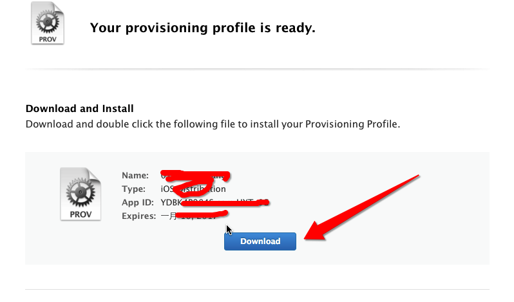Screen dimensions: 514x302
Task: Click the PROV label on the top file icon
Action: point(47,37)
